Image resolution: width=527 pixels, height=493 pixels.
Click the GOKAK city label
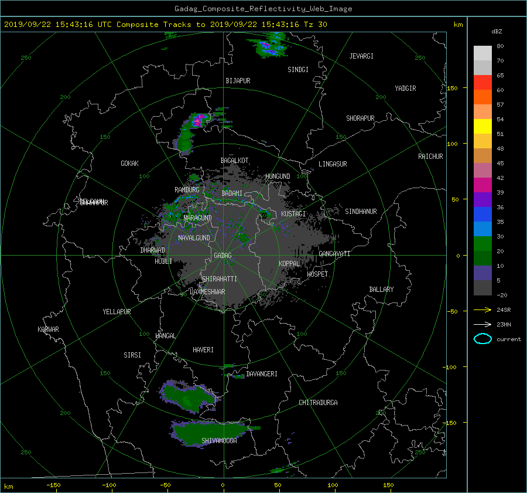(x=130, y=164)
